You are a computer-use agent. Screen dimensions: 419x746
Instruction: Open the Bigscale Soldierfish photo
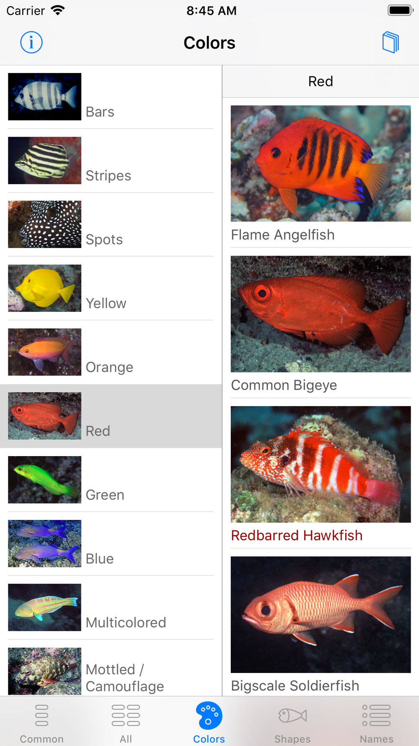tap(321, 615)
